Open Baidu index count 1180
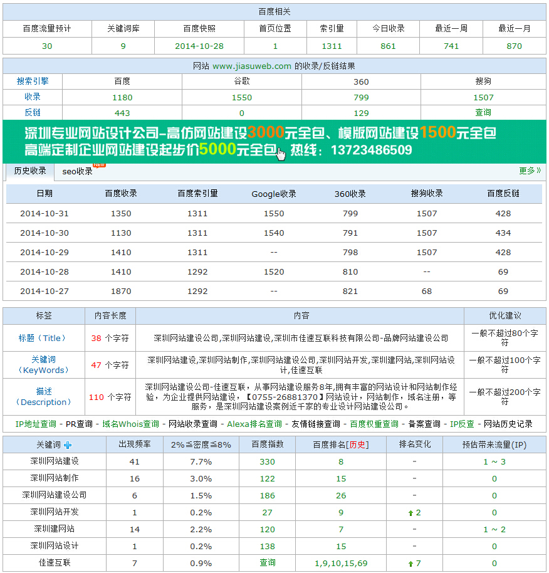549x573 pixels. (122, 98)
